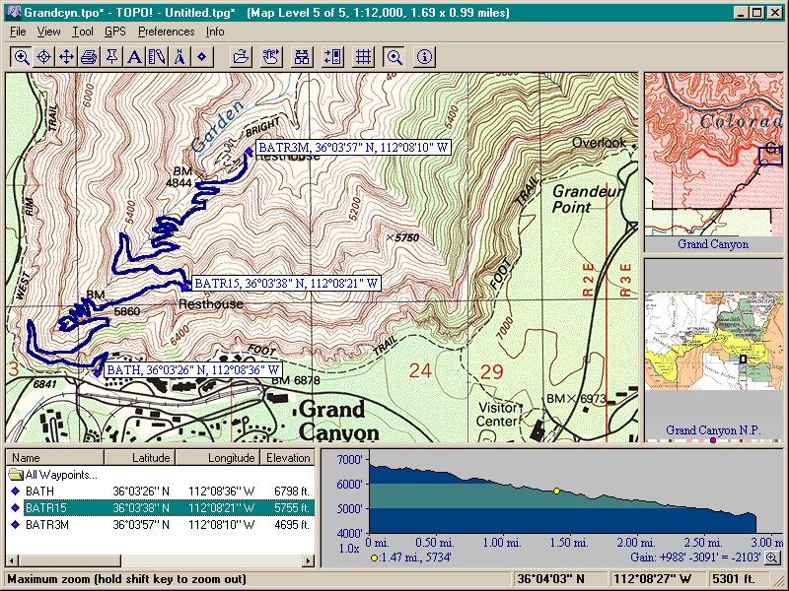The image size is (789, 591).
Task: Minimize the TOPO! window
Action: 741,12
